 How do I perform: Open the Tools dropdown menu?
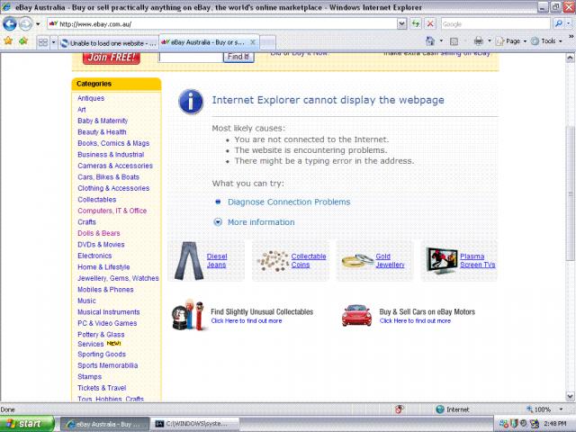click(546, 41)
